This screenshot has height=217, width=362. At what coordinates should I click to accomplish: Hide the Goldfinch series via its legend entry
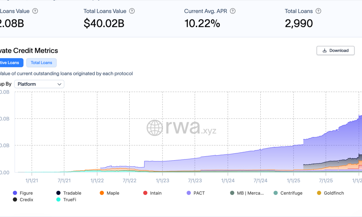coord(331,193)
